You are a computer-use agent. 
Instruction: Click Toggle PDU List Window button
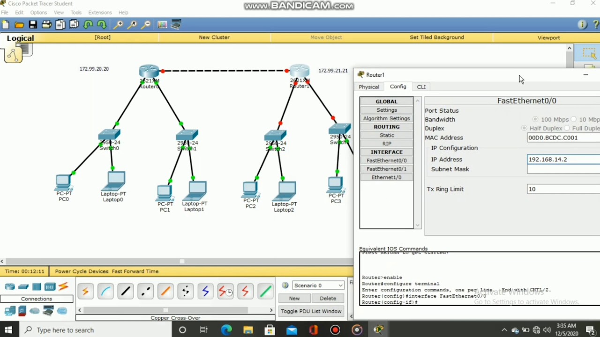click(x=311, y=311)
